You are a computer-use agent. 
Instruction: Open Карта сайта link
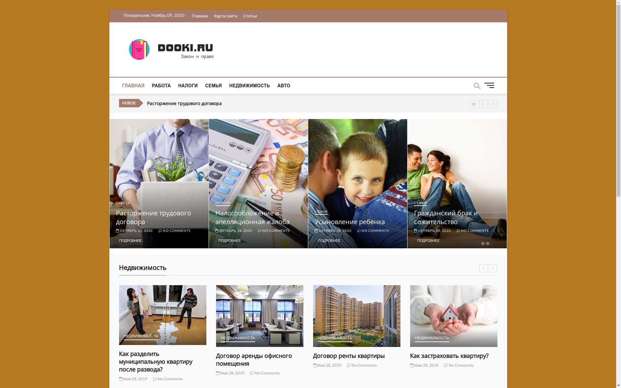click(225, 16)
